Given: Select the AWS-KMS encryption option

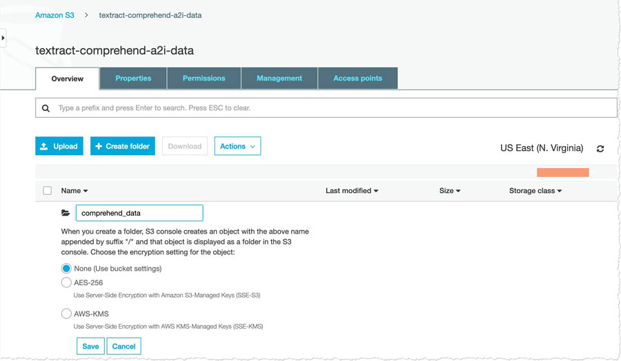Looking at the screenshot, I should coord(66,313).
